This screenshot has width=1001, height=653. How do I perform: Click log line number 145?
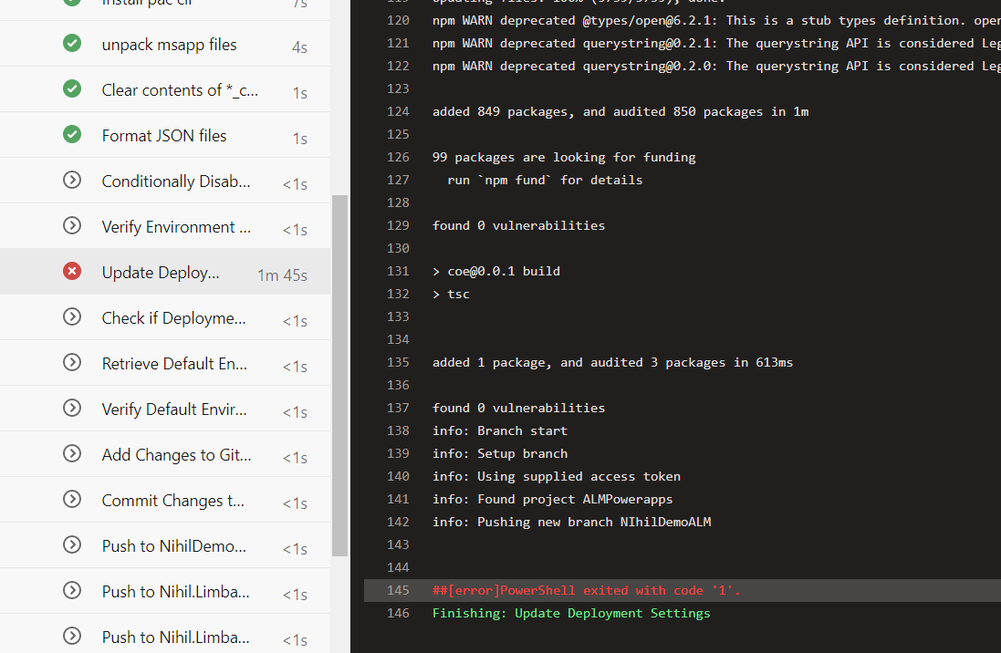tap(398, 590)
